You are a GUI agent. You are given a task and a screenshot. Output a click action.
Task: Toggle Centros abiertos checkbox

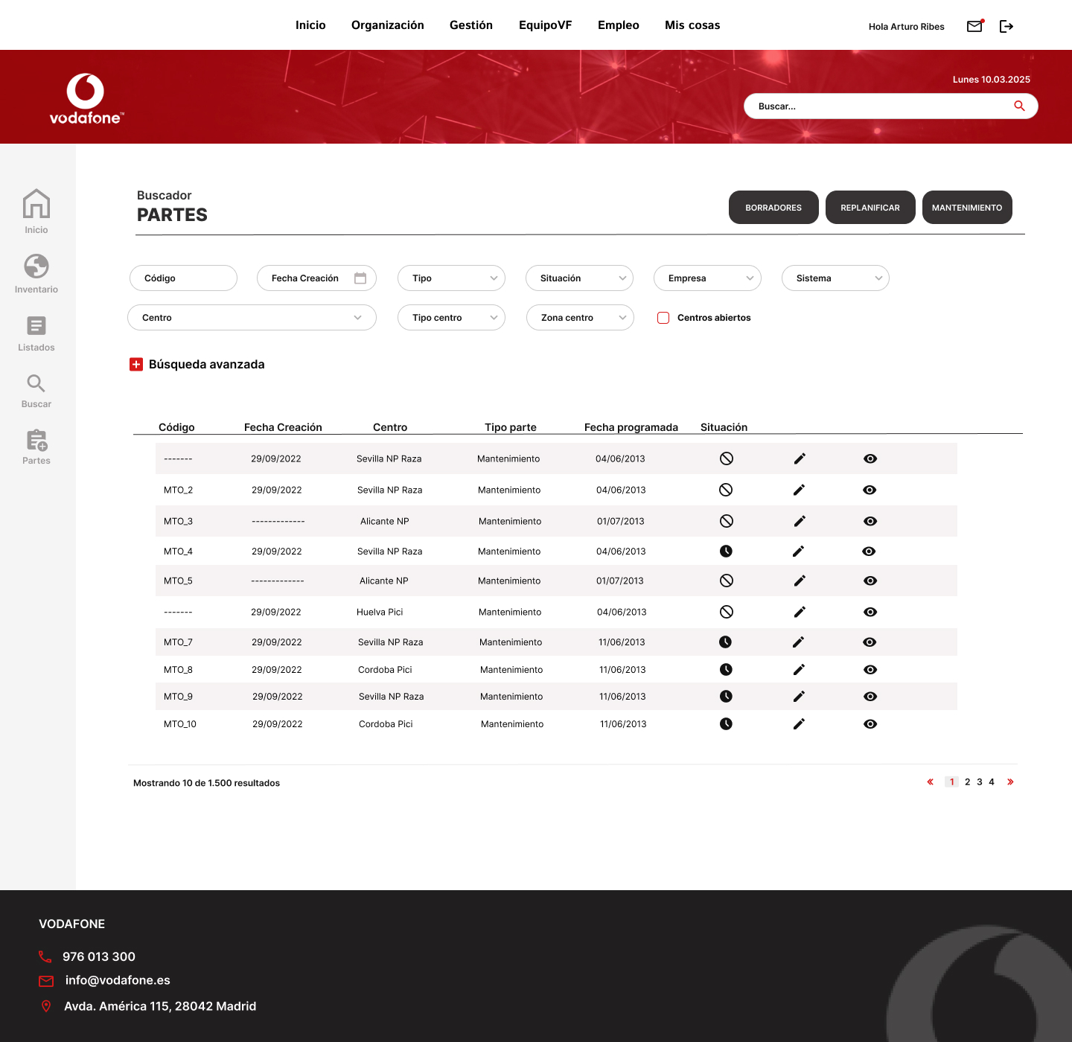pyautogui.click(x=663, y=318)
